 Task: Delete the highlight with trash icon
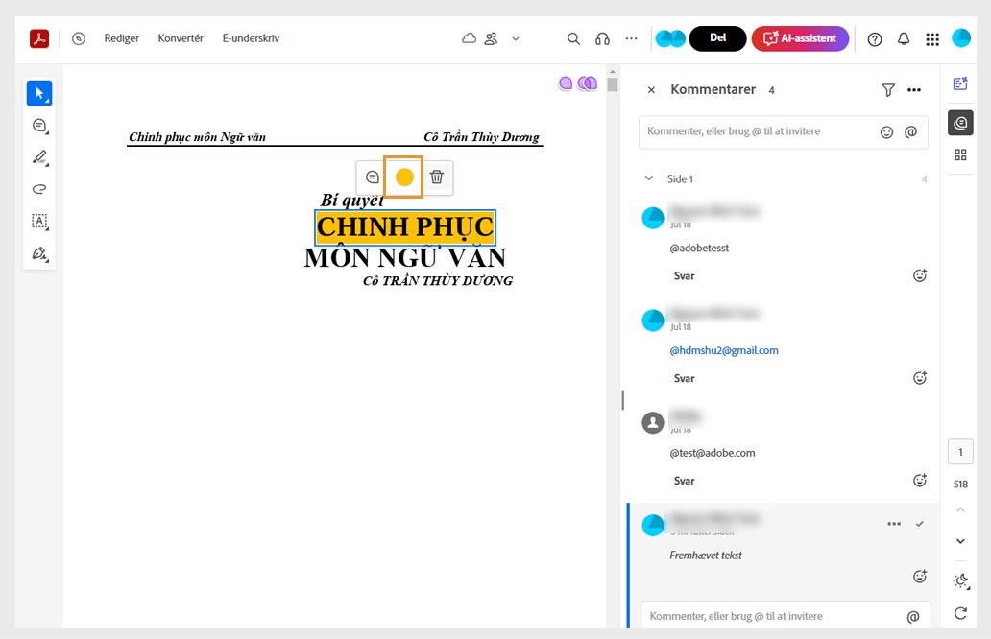(x=437, y=177)
